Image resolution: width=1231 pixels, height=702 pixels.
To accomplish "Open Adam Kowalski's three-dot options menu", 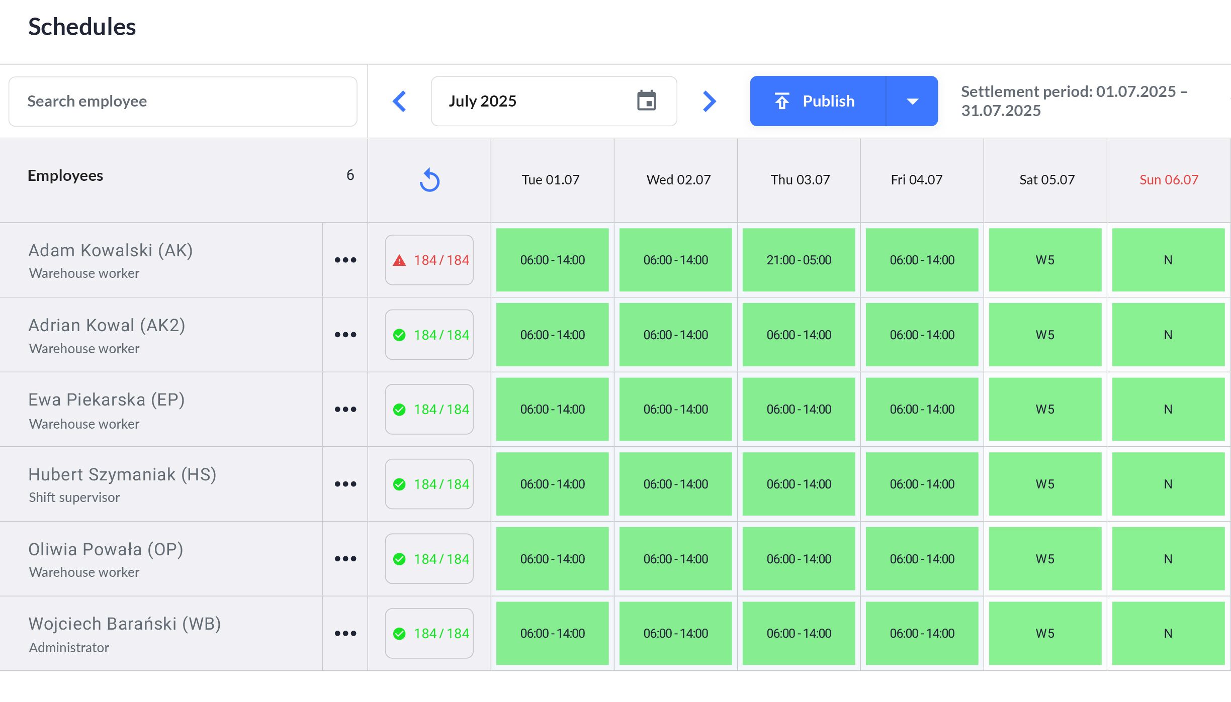I will click(345, 260).
